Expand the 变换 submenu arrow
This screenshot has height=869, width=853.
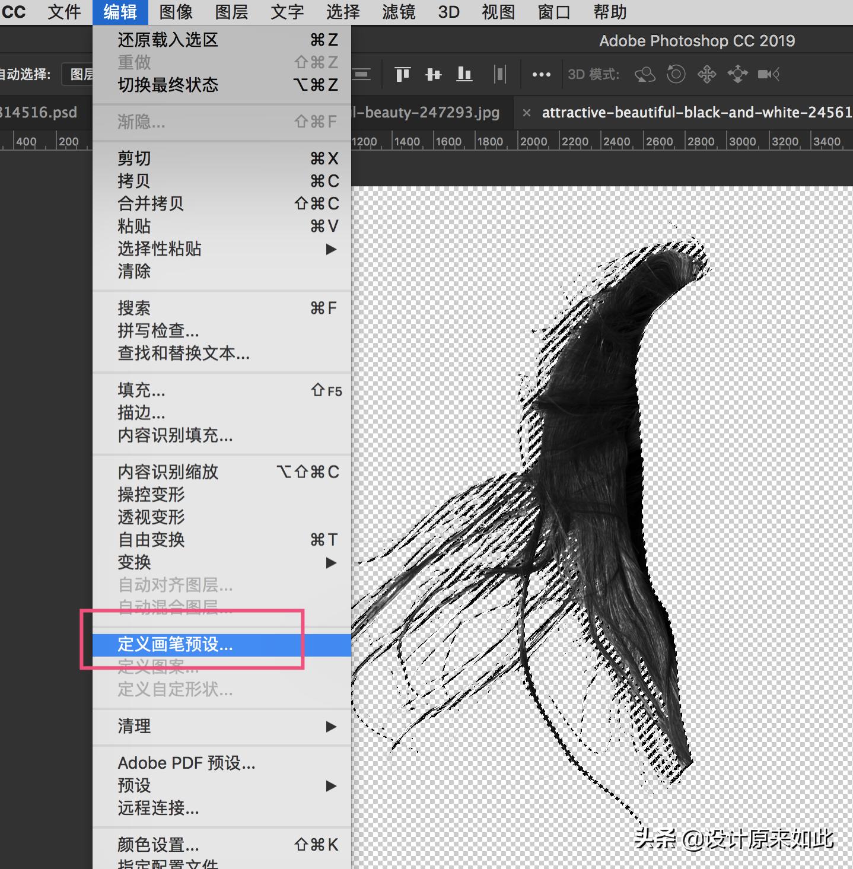click(x=330, y=563)
